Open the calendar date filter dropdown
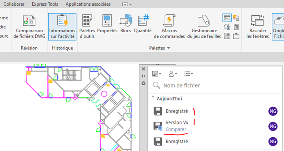Screen dimensions: 284x151 [157, 74]
